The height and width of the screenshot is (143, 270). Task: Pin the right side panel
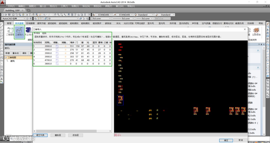click(x=261, y=44)
